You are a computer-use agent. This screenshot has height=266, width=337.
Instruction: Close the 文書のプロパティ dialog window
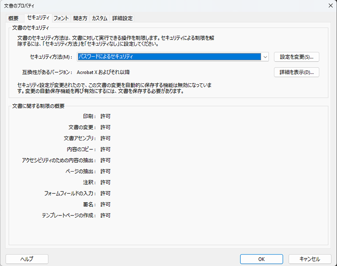330,5
